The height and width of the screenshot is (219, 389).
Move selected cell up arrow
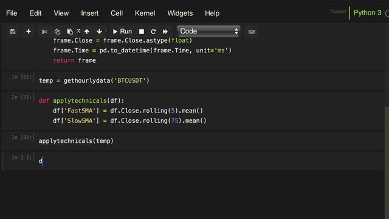[x=86, y=32]
